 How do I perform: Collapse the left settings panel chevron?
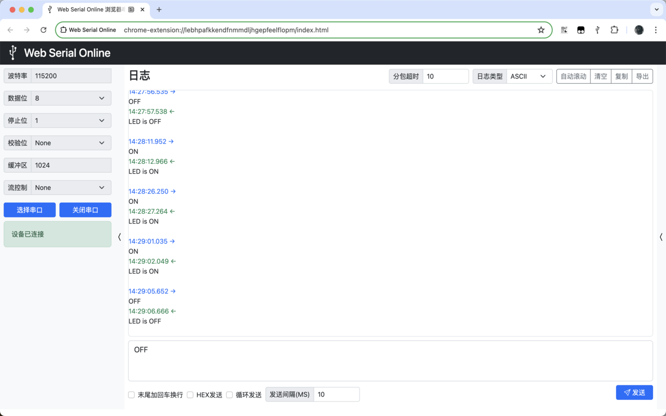[119, 237]
